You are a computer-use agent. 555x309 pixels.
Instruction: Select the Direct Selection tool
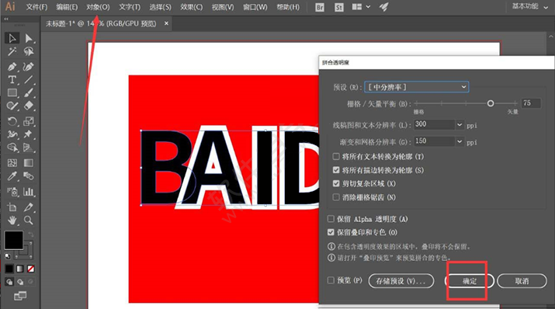tap(29, 38)
